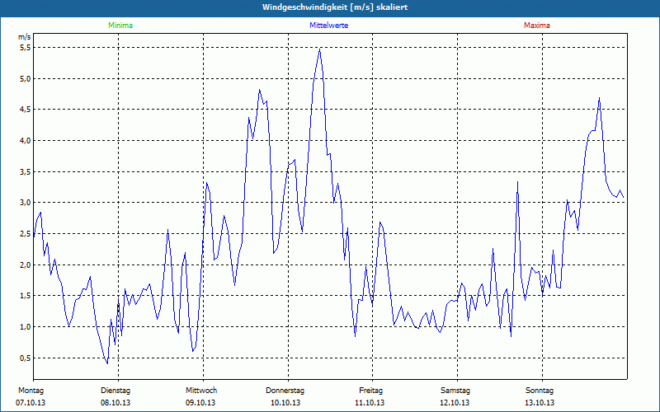660x412 pixels.
Task: Click the Mittwoch day label
Action: 201,391
